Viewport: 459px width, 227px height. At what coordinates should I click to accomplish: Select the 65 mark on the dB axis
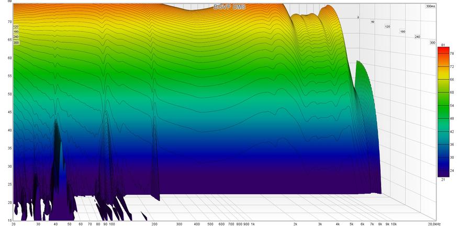[9, 40]
